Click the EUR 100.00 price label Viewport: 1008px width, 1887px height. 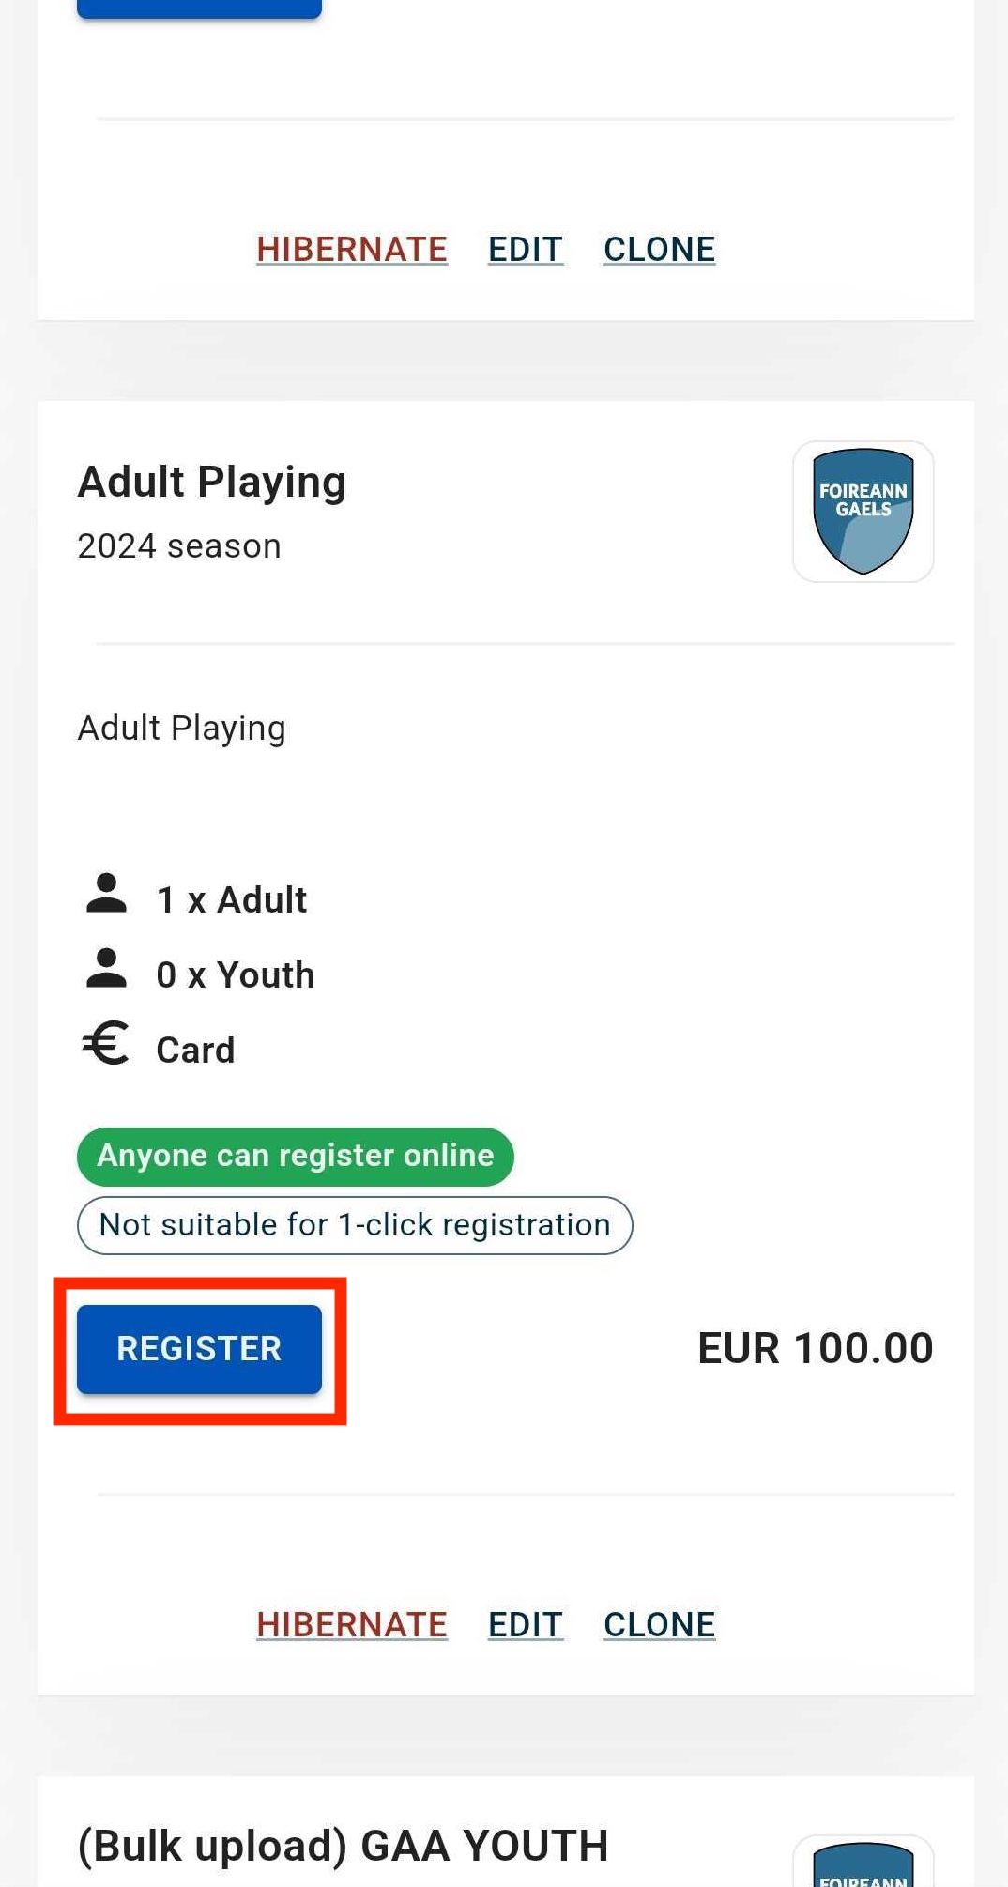pyautogui.click(x=815, y=1349)
